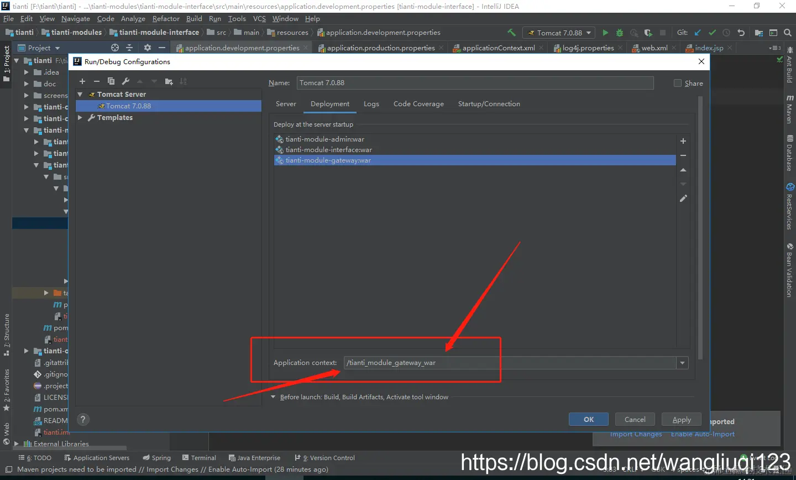The width and height of the screenshot is (796, 480).
Task: Run Tomcat with green play icon
Action: point(605,33)
